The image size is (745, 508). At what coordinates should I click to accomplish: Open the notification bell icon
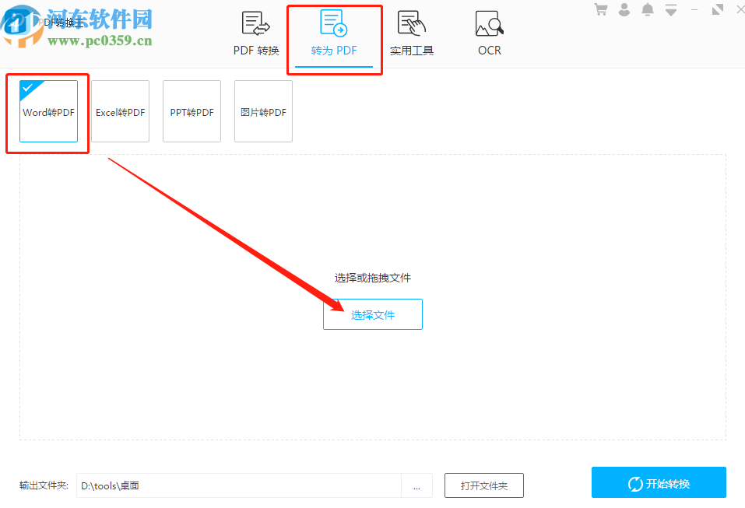pyautogui.click(x=647, y=9)
